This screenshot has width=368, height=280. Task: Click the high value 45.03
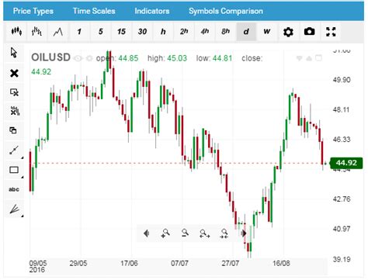coord(177,58)
